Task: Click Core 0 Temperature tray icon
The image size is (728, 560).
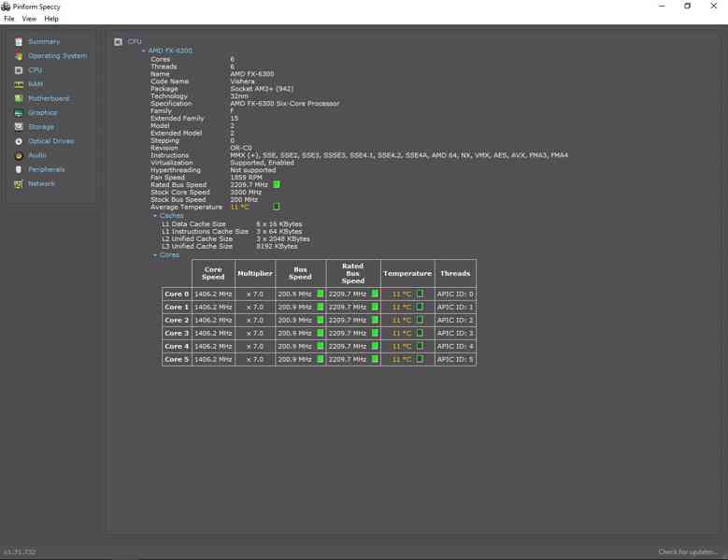Action: pyautogui.click(x=420, y=294)
